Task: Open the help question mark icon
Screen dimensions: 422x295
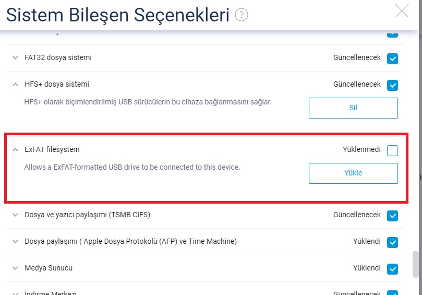Action: pyautogui.click(x=242, y=15)
